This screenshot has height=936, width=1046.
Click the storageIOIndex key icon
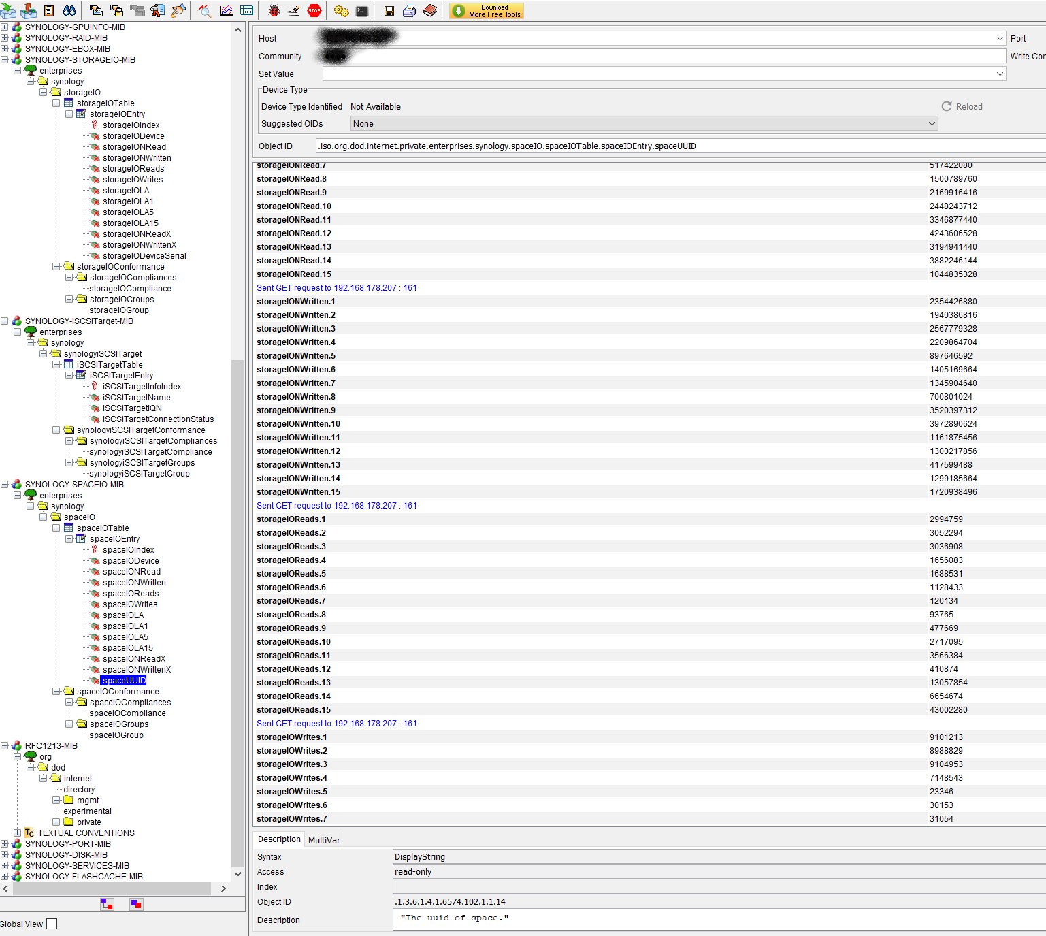pyautogui.click(x=95, y=125)
